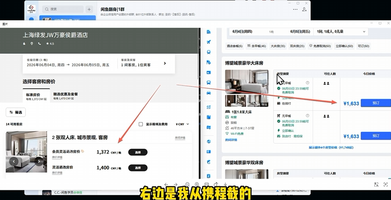Tick the 显示税项及费用 checkbox

pyautogui.click(x=141, y=124)
